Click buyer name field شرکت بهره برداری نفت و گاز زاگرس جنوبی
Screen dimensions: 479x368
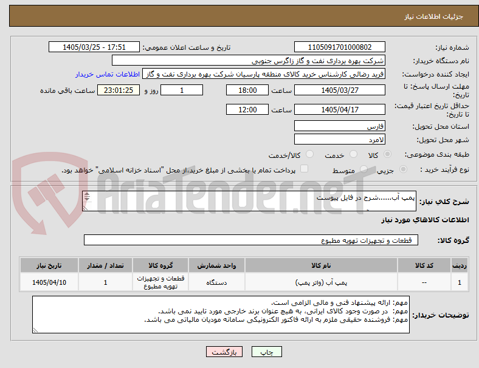[249, 60]
